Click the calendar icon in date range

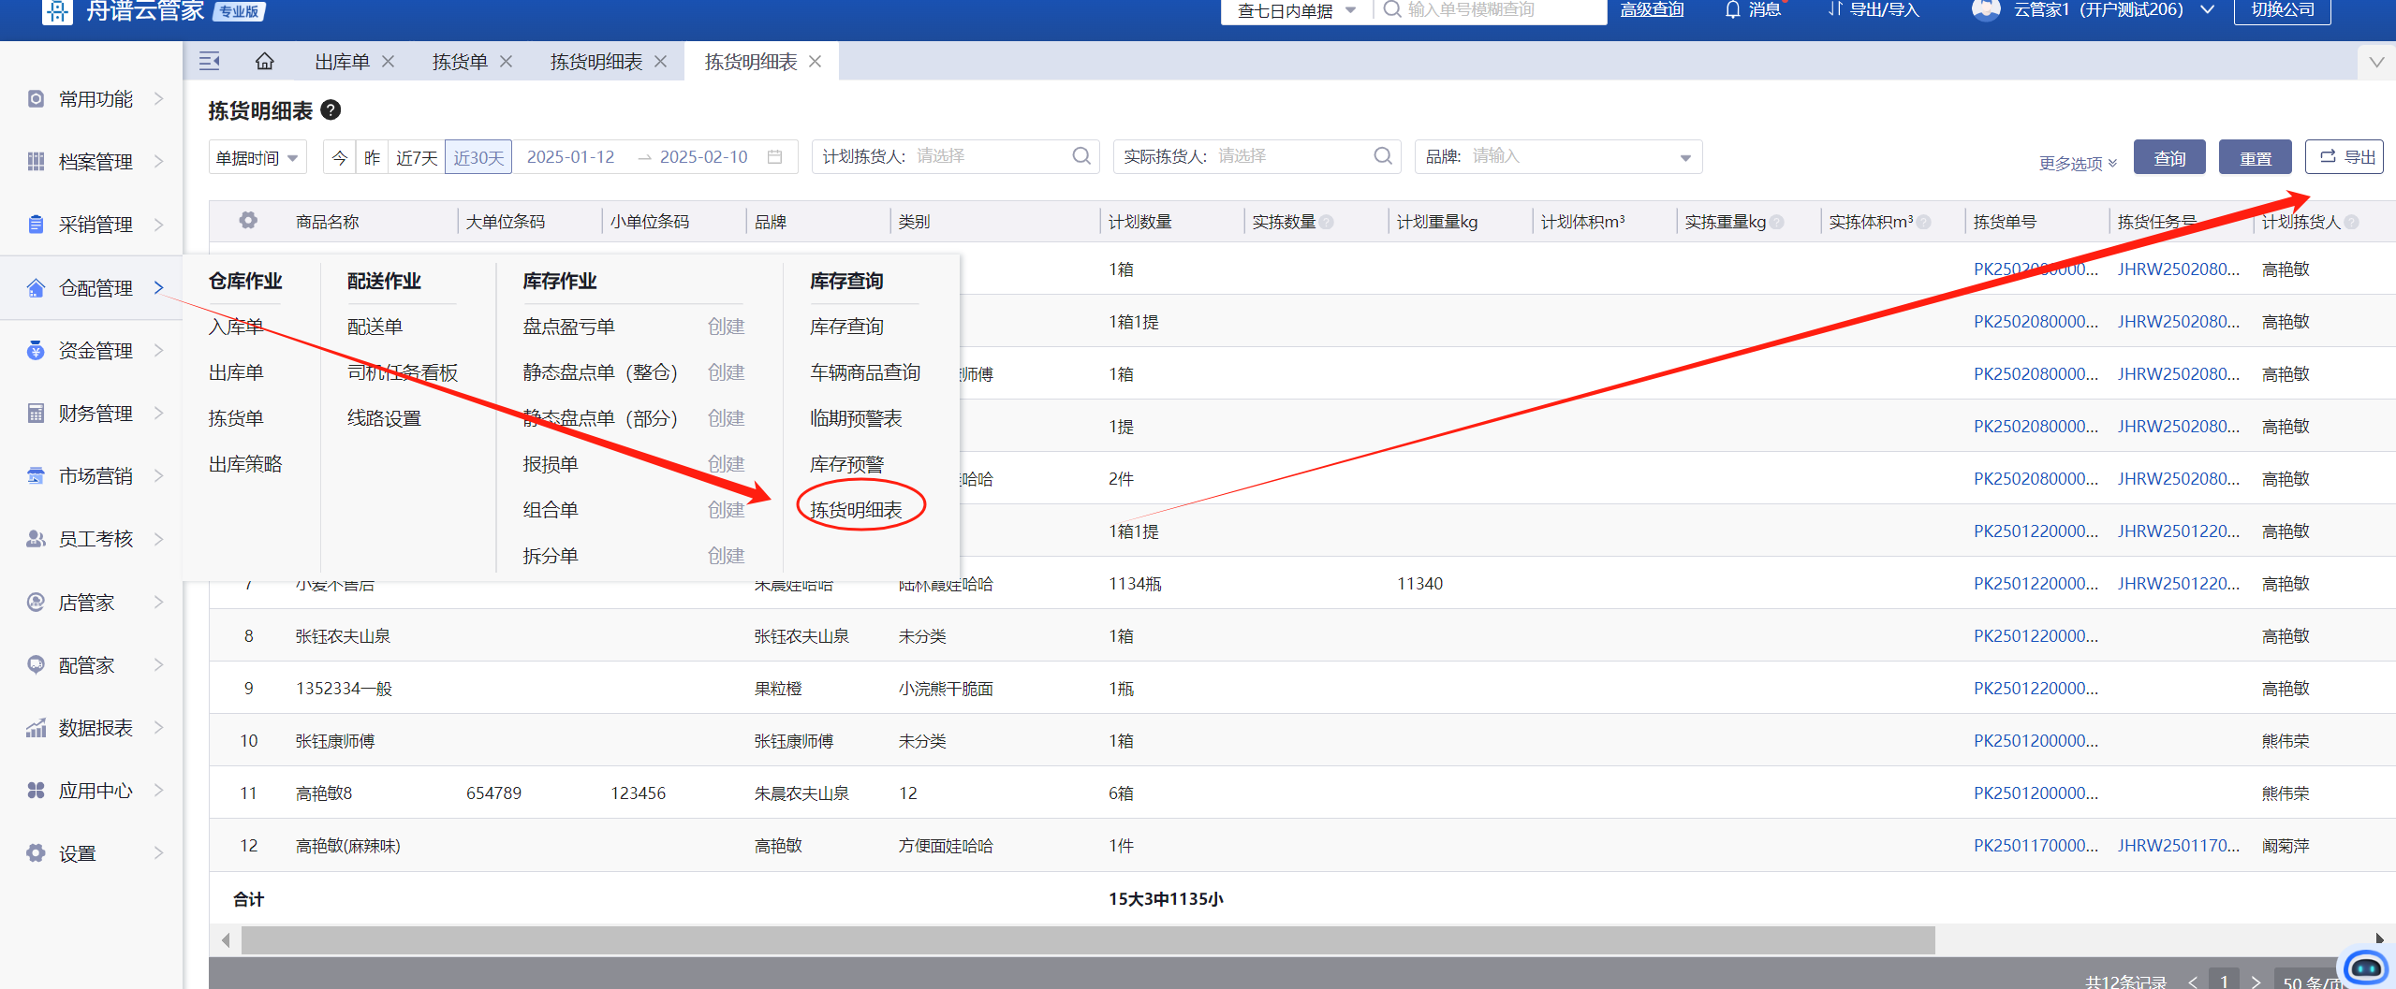click(x=775, y=157)
